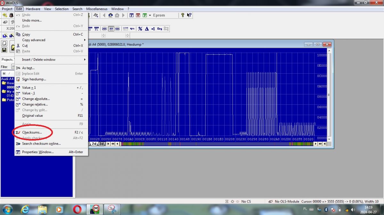Click Copy in the Edit menu

51,34
